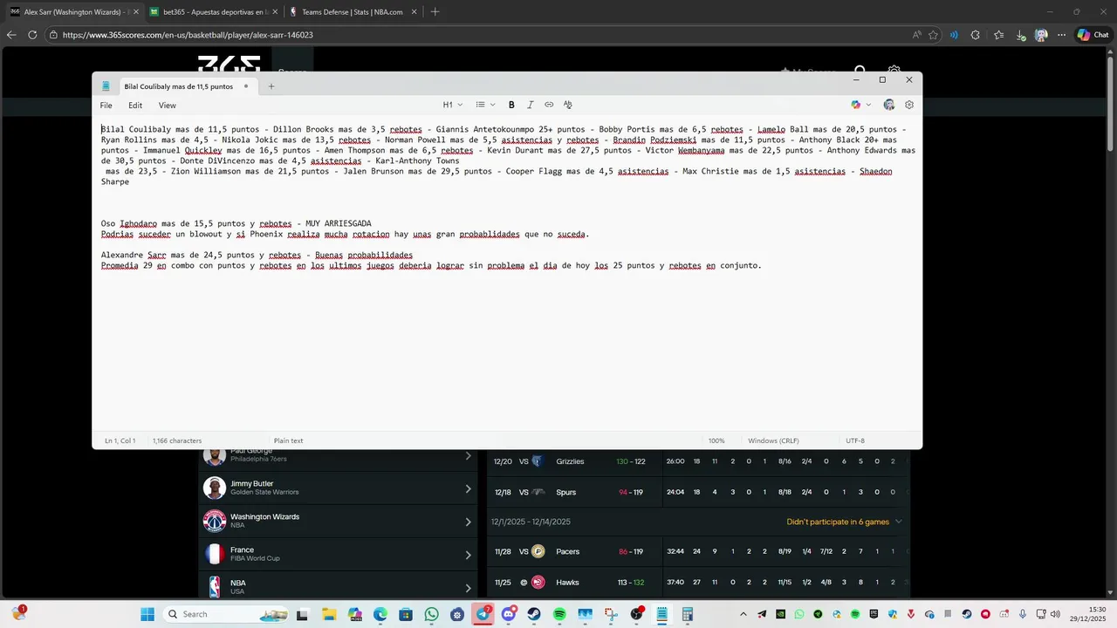Click Plain text in the status bar

tap(288, 440)
